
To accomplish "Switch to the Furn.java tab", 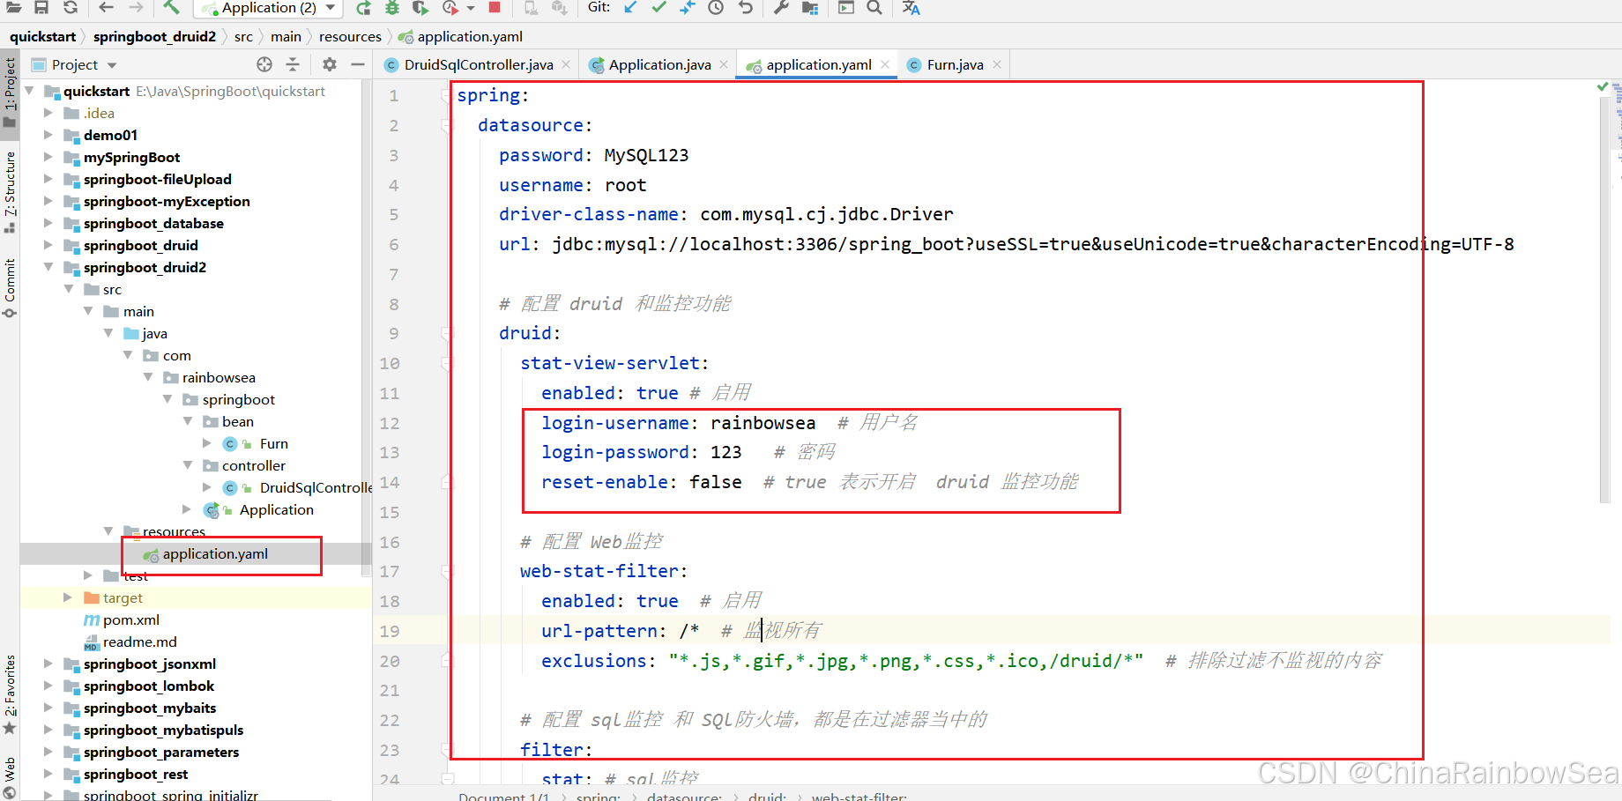I will coord(955,63).
